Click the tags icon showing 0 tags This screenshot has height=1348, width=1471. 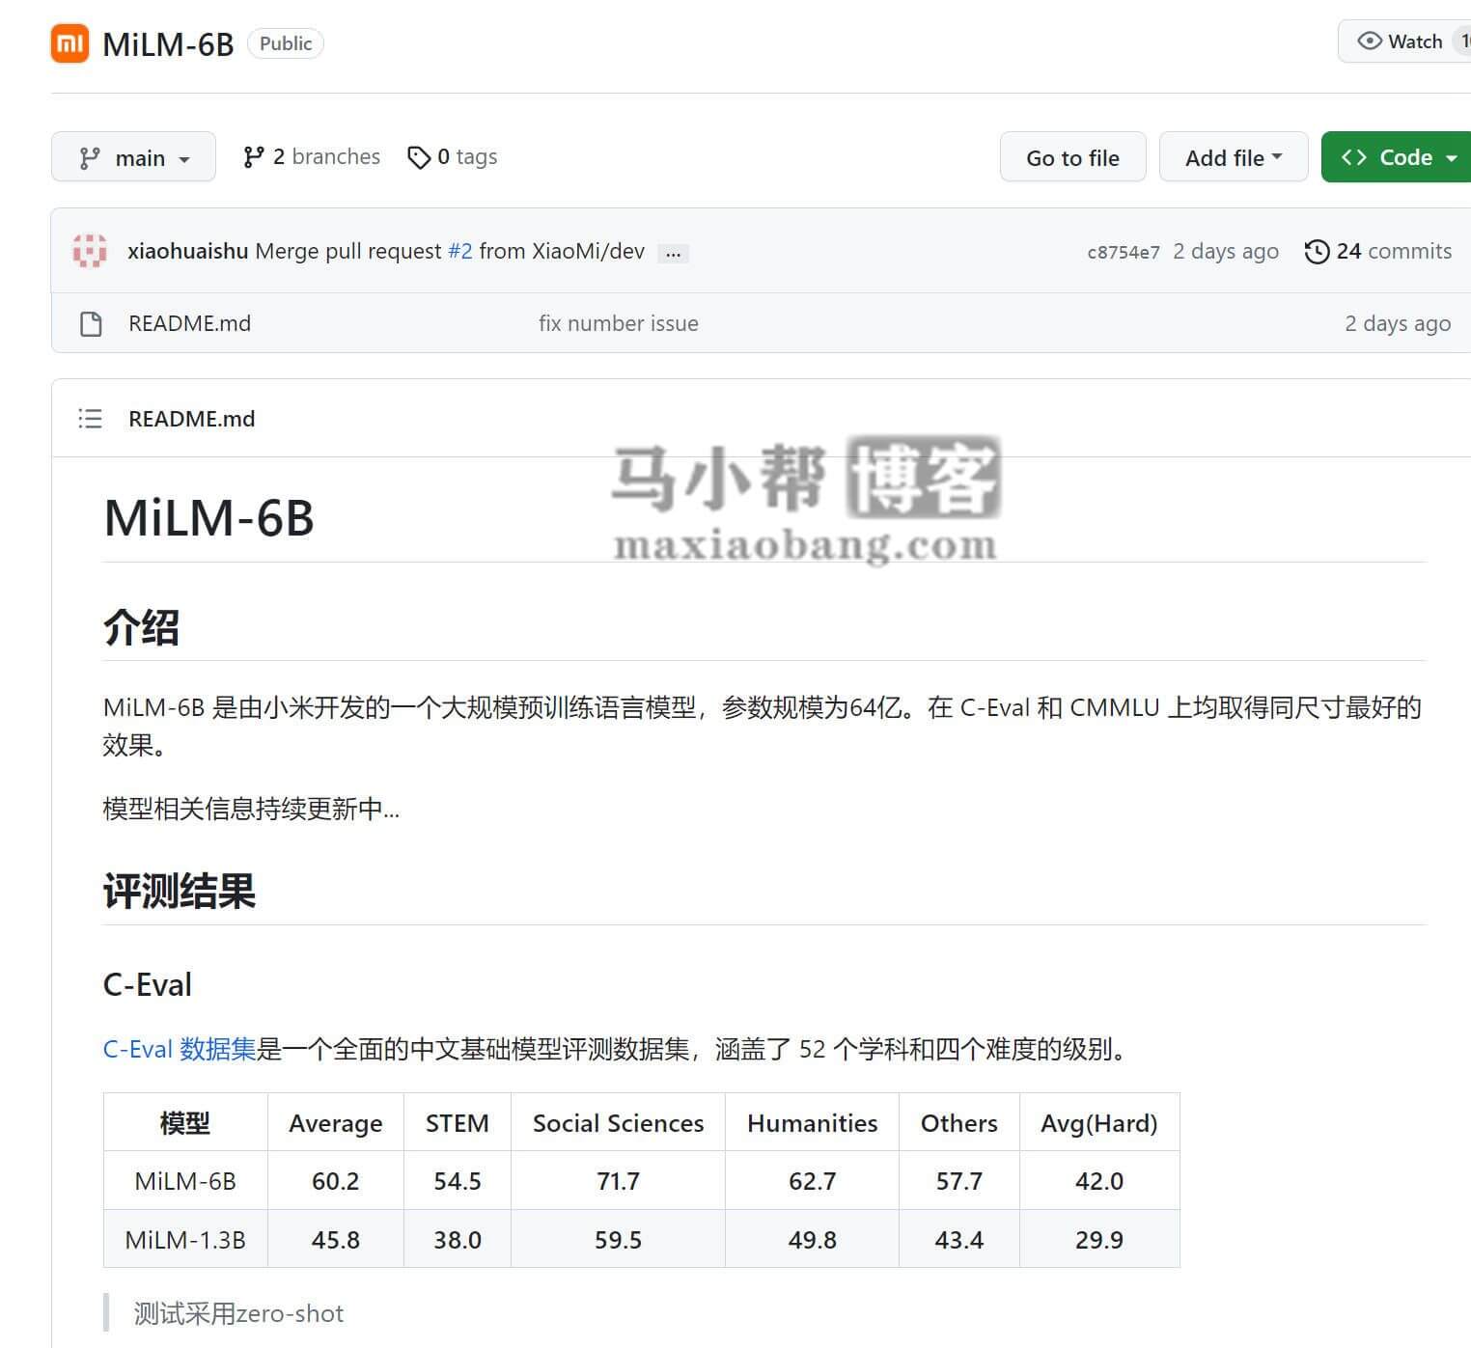tap(420, 156)
